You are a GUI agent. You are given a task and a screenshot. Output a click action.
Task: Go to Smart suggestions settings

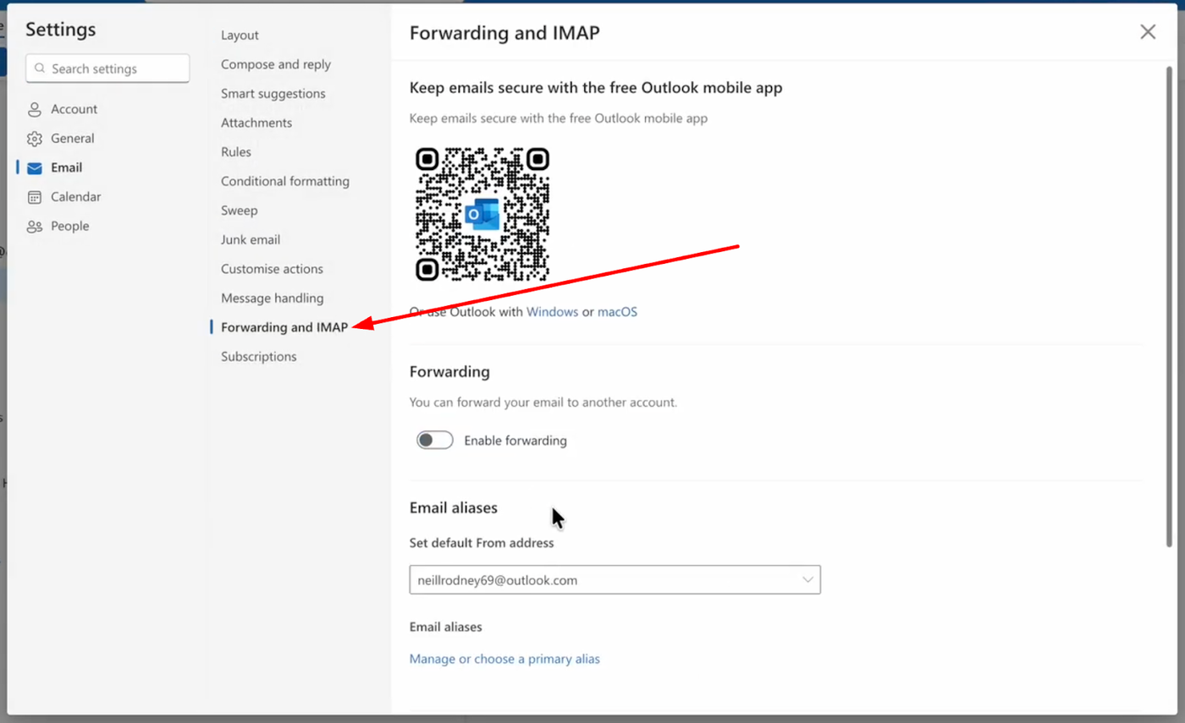tap(273, 94)
